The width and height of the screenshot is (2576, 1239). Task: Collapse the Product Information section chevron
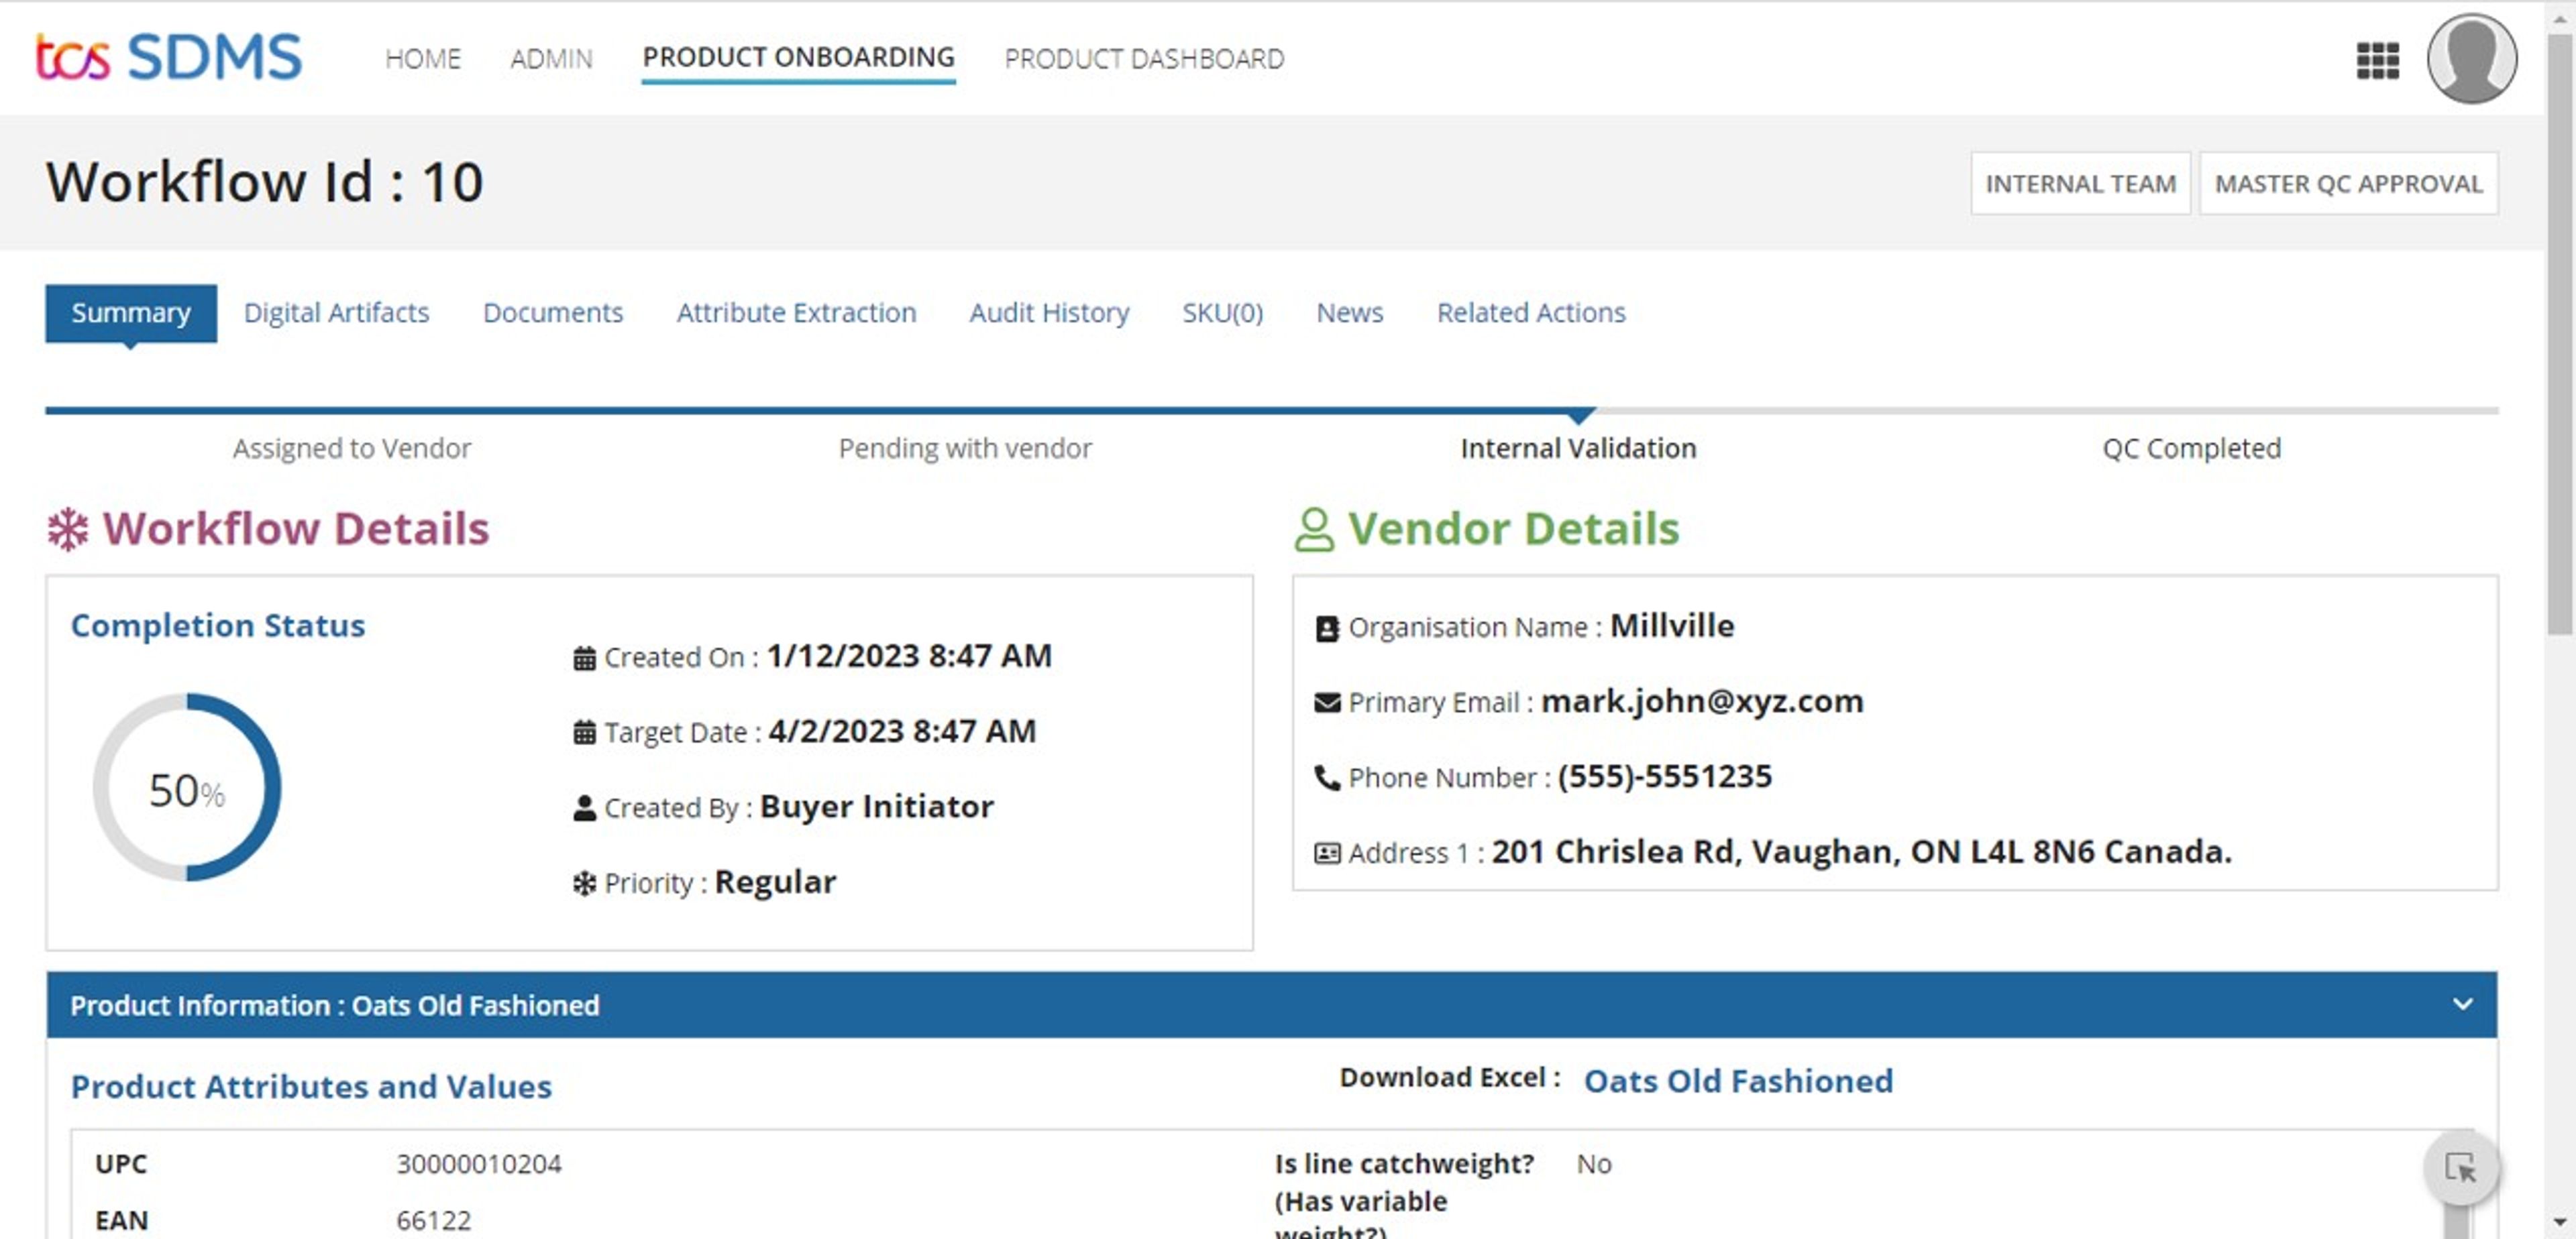tap(2462, 1004)
